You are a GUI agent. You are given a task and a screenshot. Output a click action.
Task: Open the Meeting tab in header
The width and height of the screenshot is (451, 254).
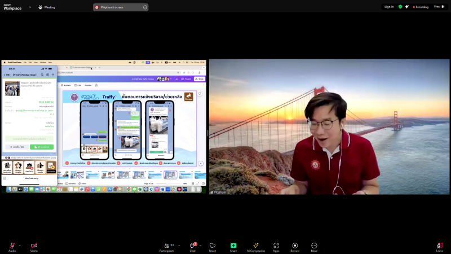point(47,7)
